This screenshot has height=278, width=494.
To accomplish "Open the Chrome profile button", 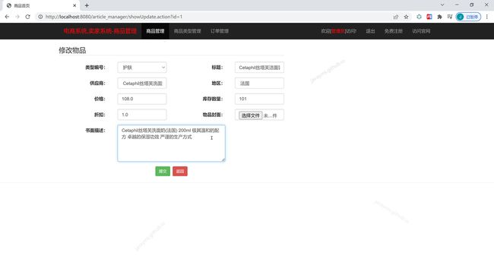I will pyautogui.click(x=468, y=17).
